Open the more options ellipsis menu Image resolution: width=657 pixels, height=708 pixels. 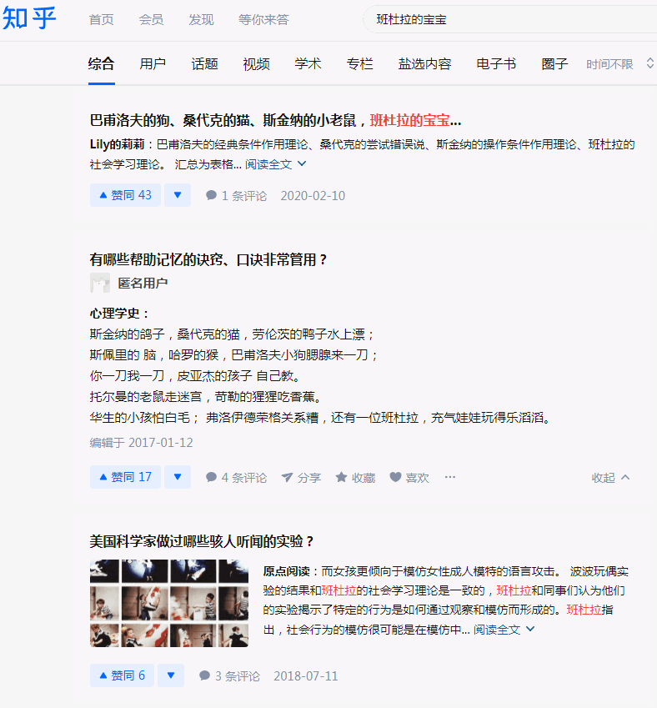click(450, 477)
